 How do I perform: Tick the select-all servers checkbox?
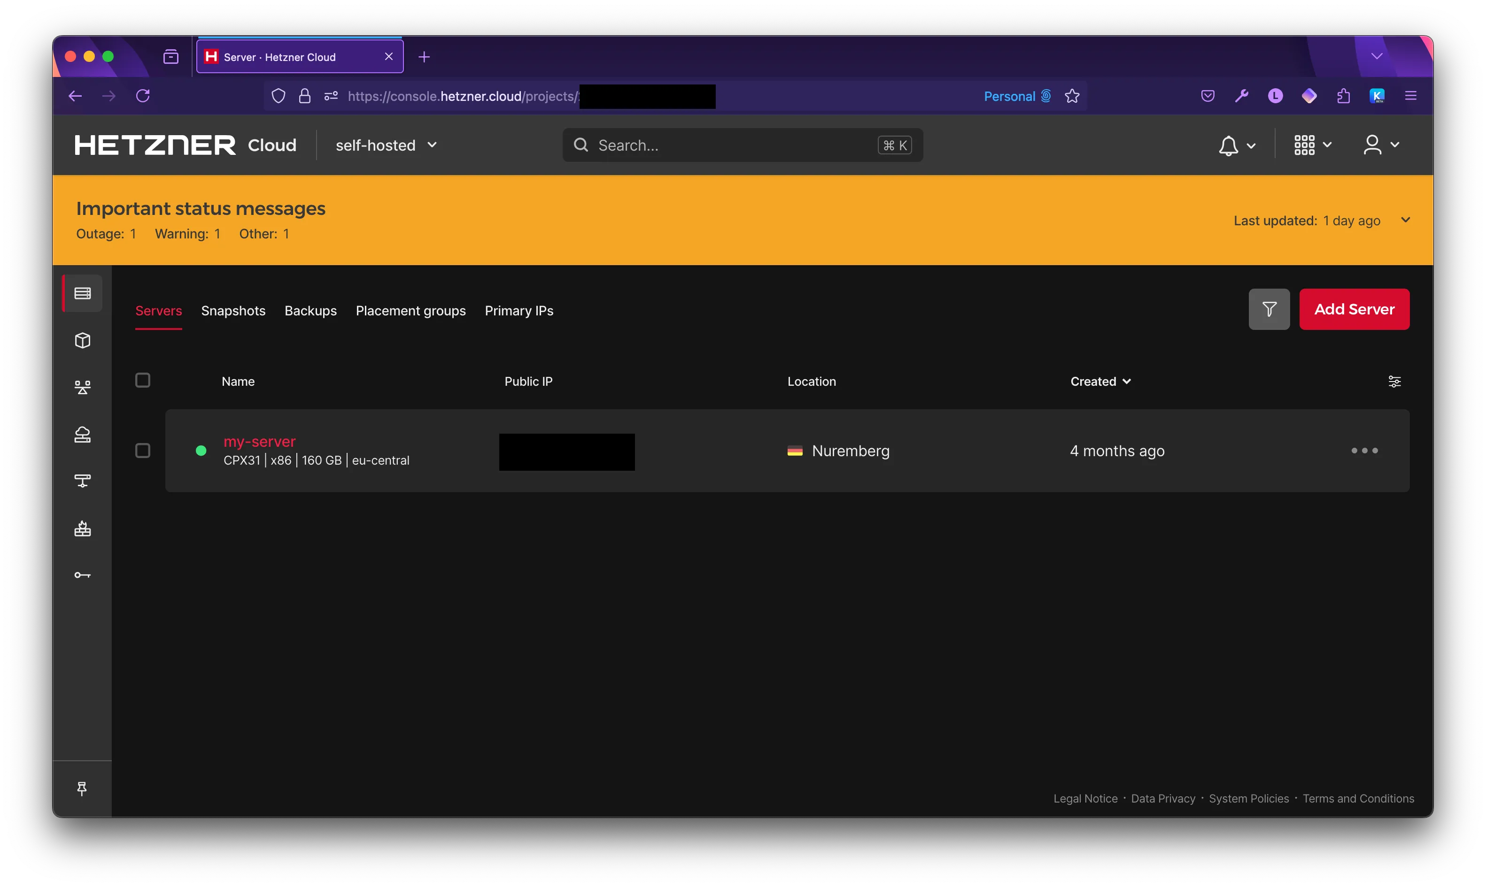coord(142,380)
